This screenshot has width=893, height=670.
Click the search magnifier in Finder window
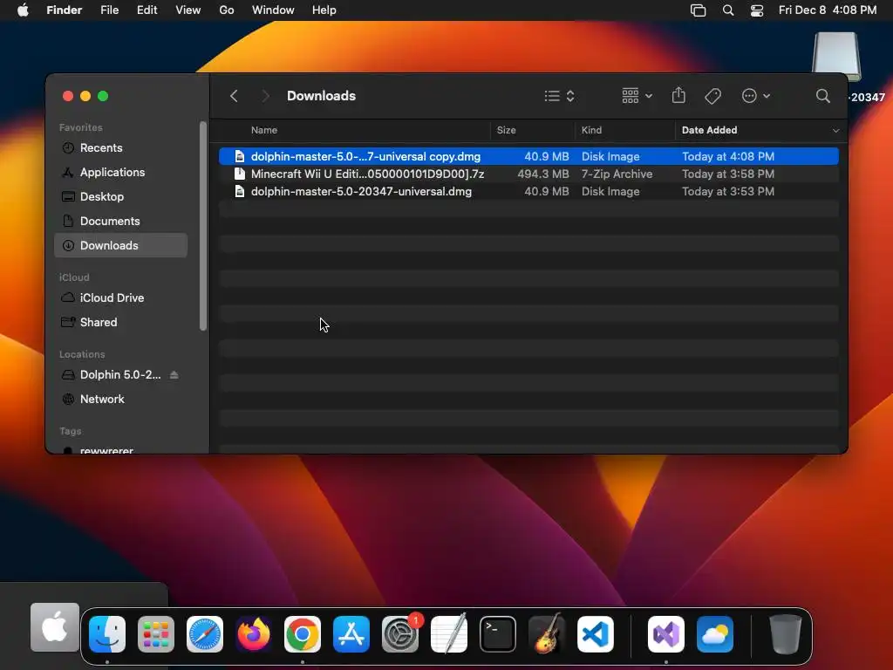coord(822,96)
